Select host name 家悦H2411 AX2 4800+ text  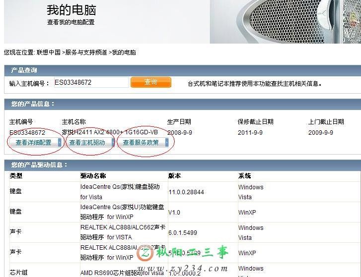click(110, 132)
